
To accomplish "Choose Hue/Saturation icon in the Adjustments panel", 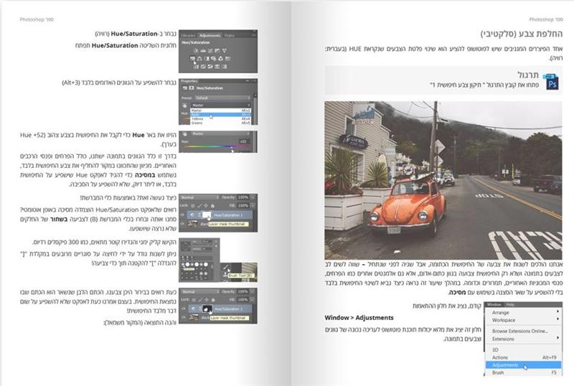I will point(192,59).
